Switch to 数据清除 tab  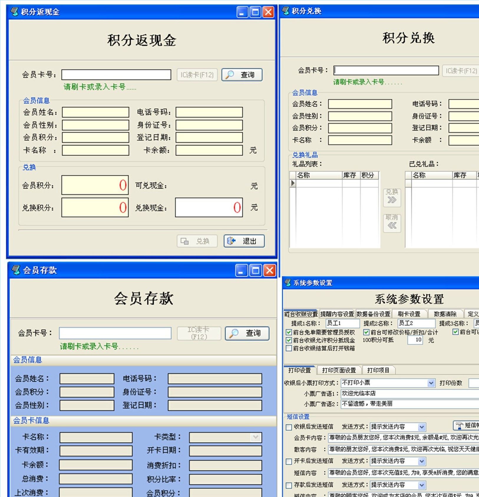445,314
